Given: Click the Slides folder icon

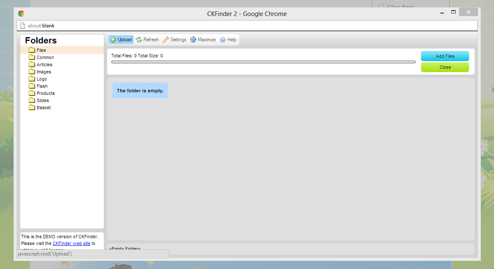Looking at the screenshot, I should click(x=32, y=100).
